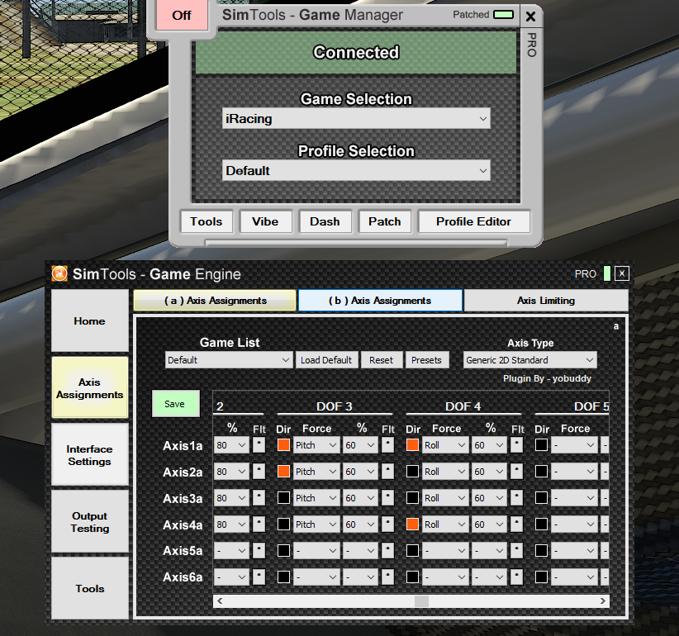Toggle the DOF 3 direction box for Axis1a
Screen dimensions: 679x636
point(283,445)
